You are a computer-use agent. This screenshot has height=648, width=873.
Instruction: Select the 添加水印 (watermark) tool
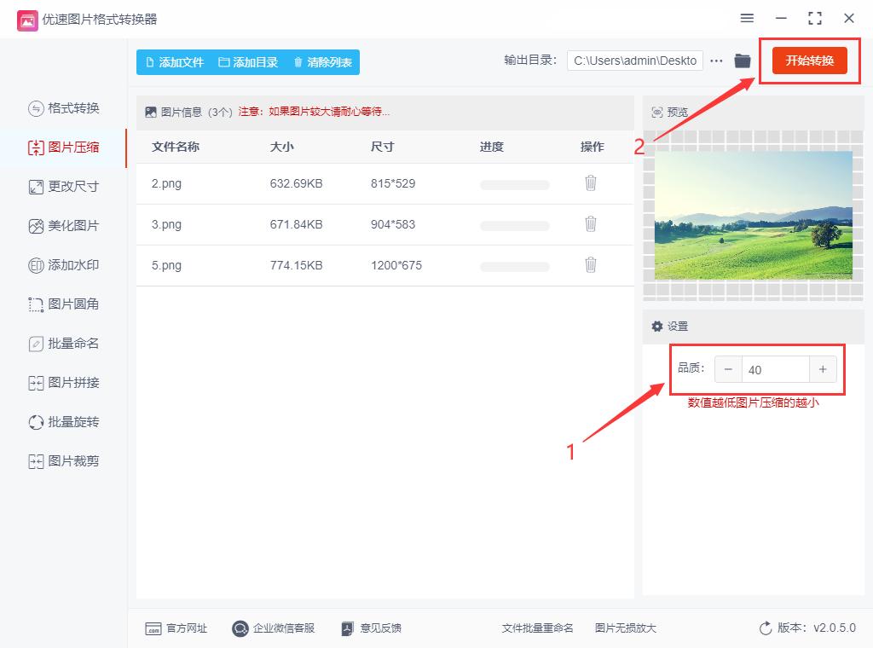click(64, 264)
